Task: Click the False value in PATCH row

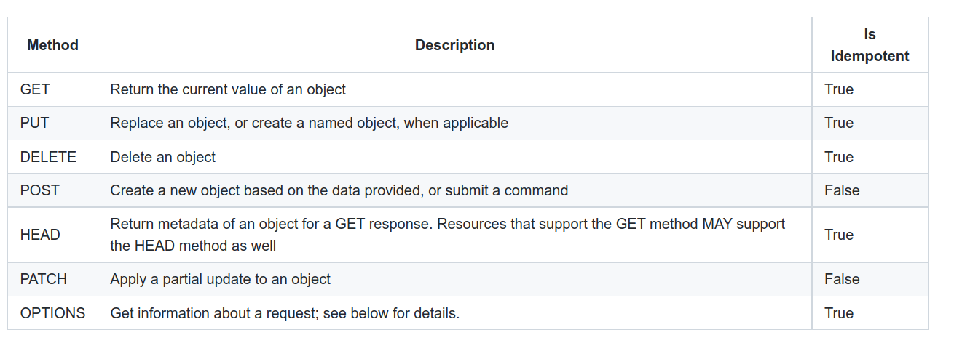Action: [x=842, y=279]
